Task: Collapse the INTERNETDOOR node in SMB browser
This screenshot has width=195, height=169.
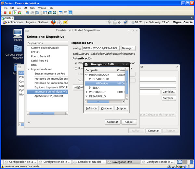Action: pyautogui.click(x=86, y=75)
